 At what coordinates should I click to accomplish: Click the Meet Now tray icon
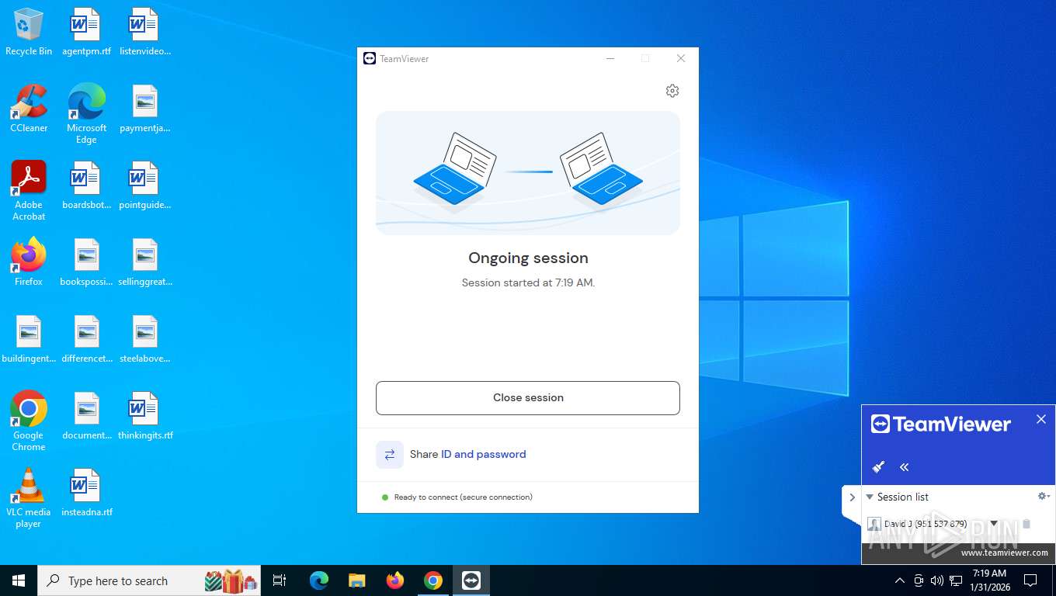(919, 580)
